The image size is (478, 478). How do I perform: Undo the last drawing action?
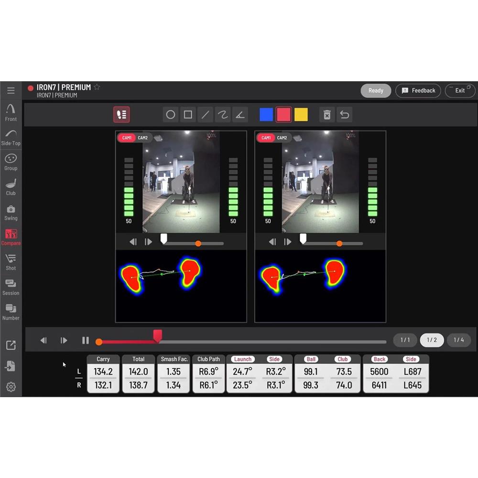(x=344, y=115)
